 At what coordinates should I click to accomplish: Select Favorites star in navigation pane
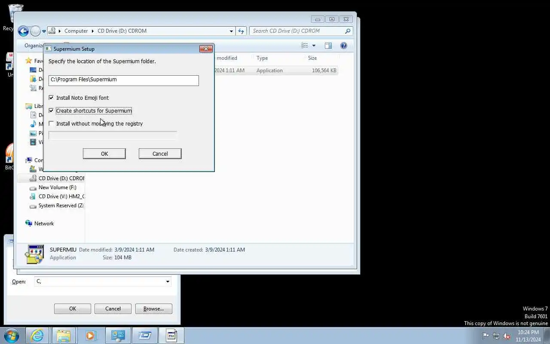click(x=29, y=61)
